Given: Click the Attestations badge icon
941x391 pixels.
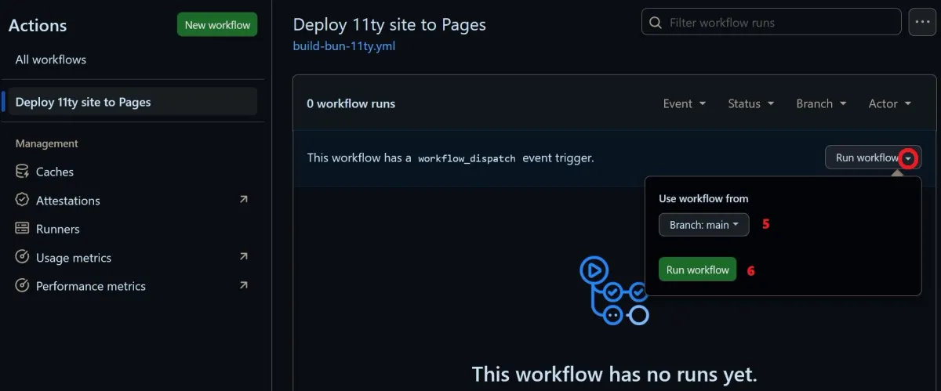Looking at the screenshot, I should [x=22, y=201].
